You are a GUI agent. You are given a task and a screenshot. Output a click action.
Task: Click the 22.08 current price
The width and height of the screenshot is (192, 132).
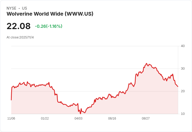(19, 26)
